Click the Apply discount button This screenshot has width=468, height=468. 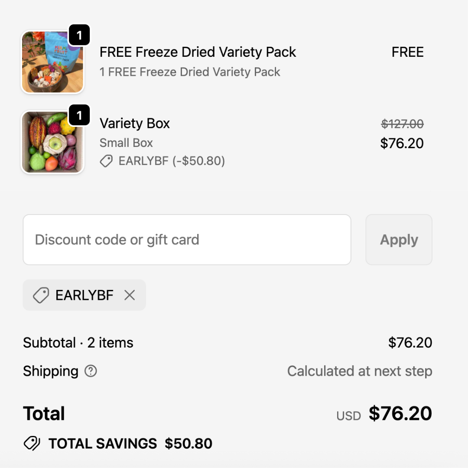(x=399, y=240)
